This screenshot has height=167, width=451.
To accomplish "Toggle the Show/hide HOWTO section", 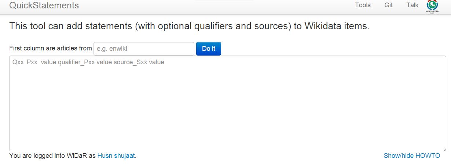I will tap(412, 156).
